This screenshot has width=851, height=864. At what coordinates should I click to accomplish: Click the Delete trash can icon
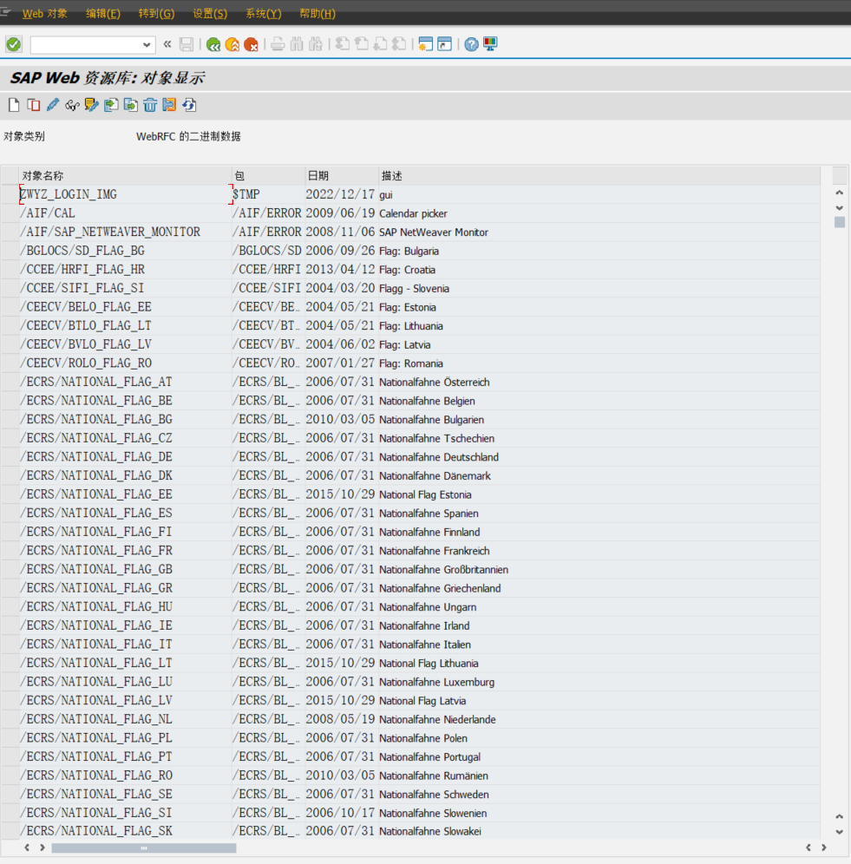click(150, 105)
